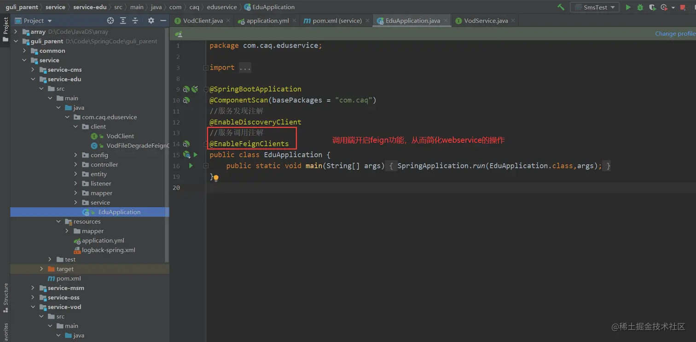Screen dimensions: 696x342
Task: Close the VodService.java tab
Action: tap(514, 21)
